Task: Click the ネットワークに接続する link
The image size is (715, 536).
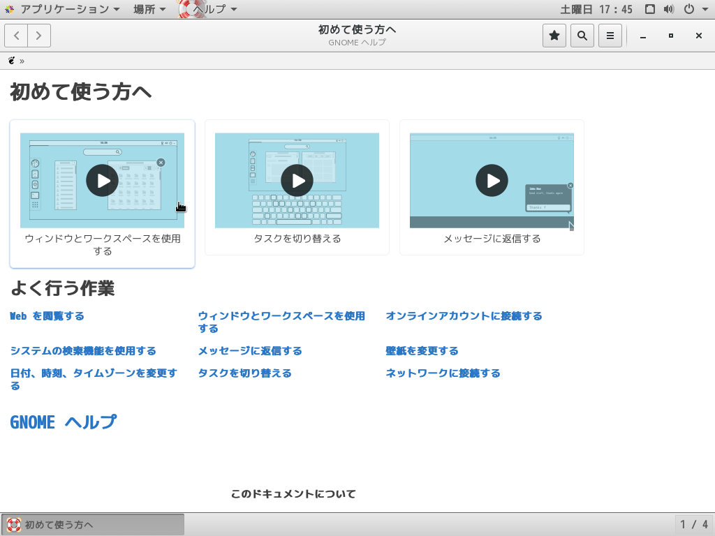Action: click(x=443, y=373)
